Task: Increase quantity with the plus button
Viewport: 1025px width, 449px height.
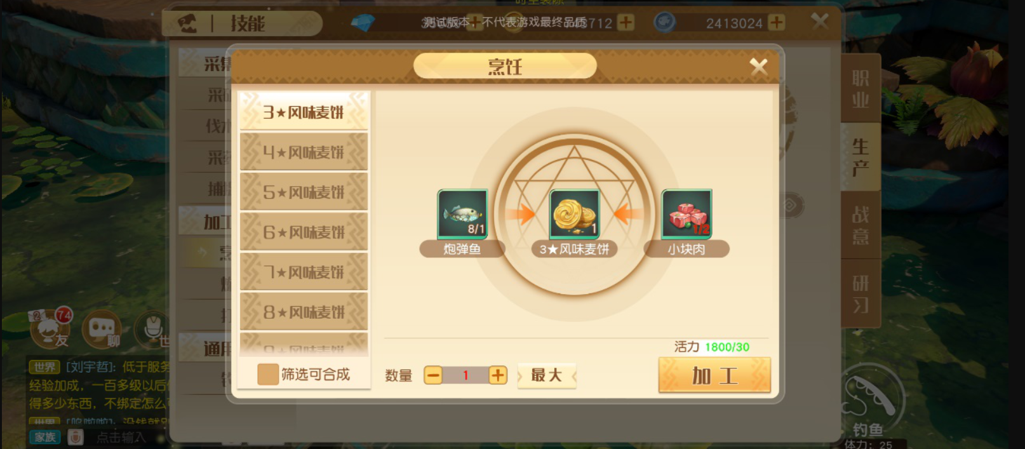Action: [498, 375]
